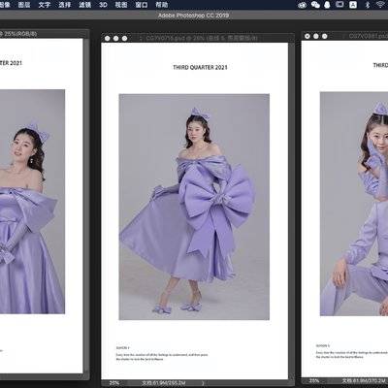Click the caption paragraph in middle document
Screen dimensions: 388x388
(x=162, y=357)
